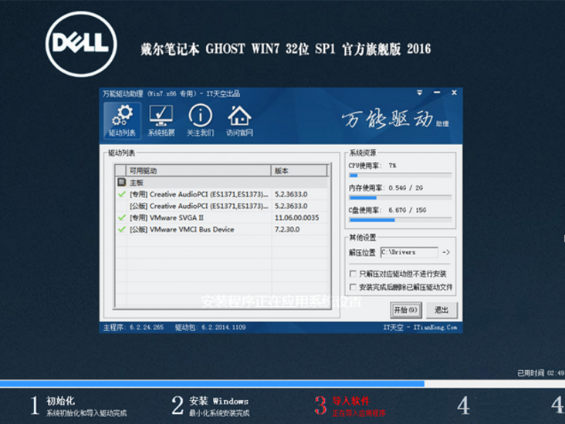Screen dimensions: 565x424
Task: Click the browse arrow next to 解压位置
Action: tap(446, 252)
